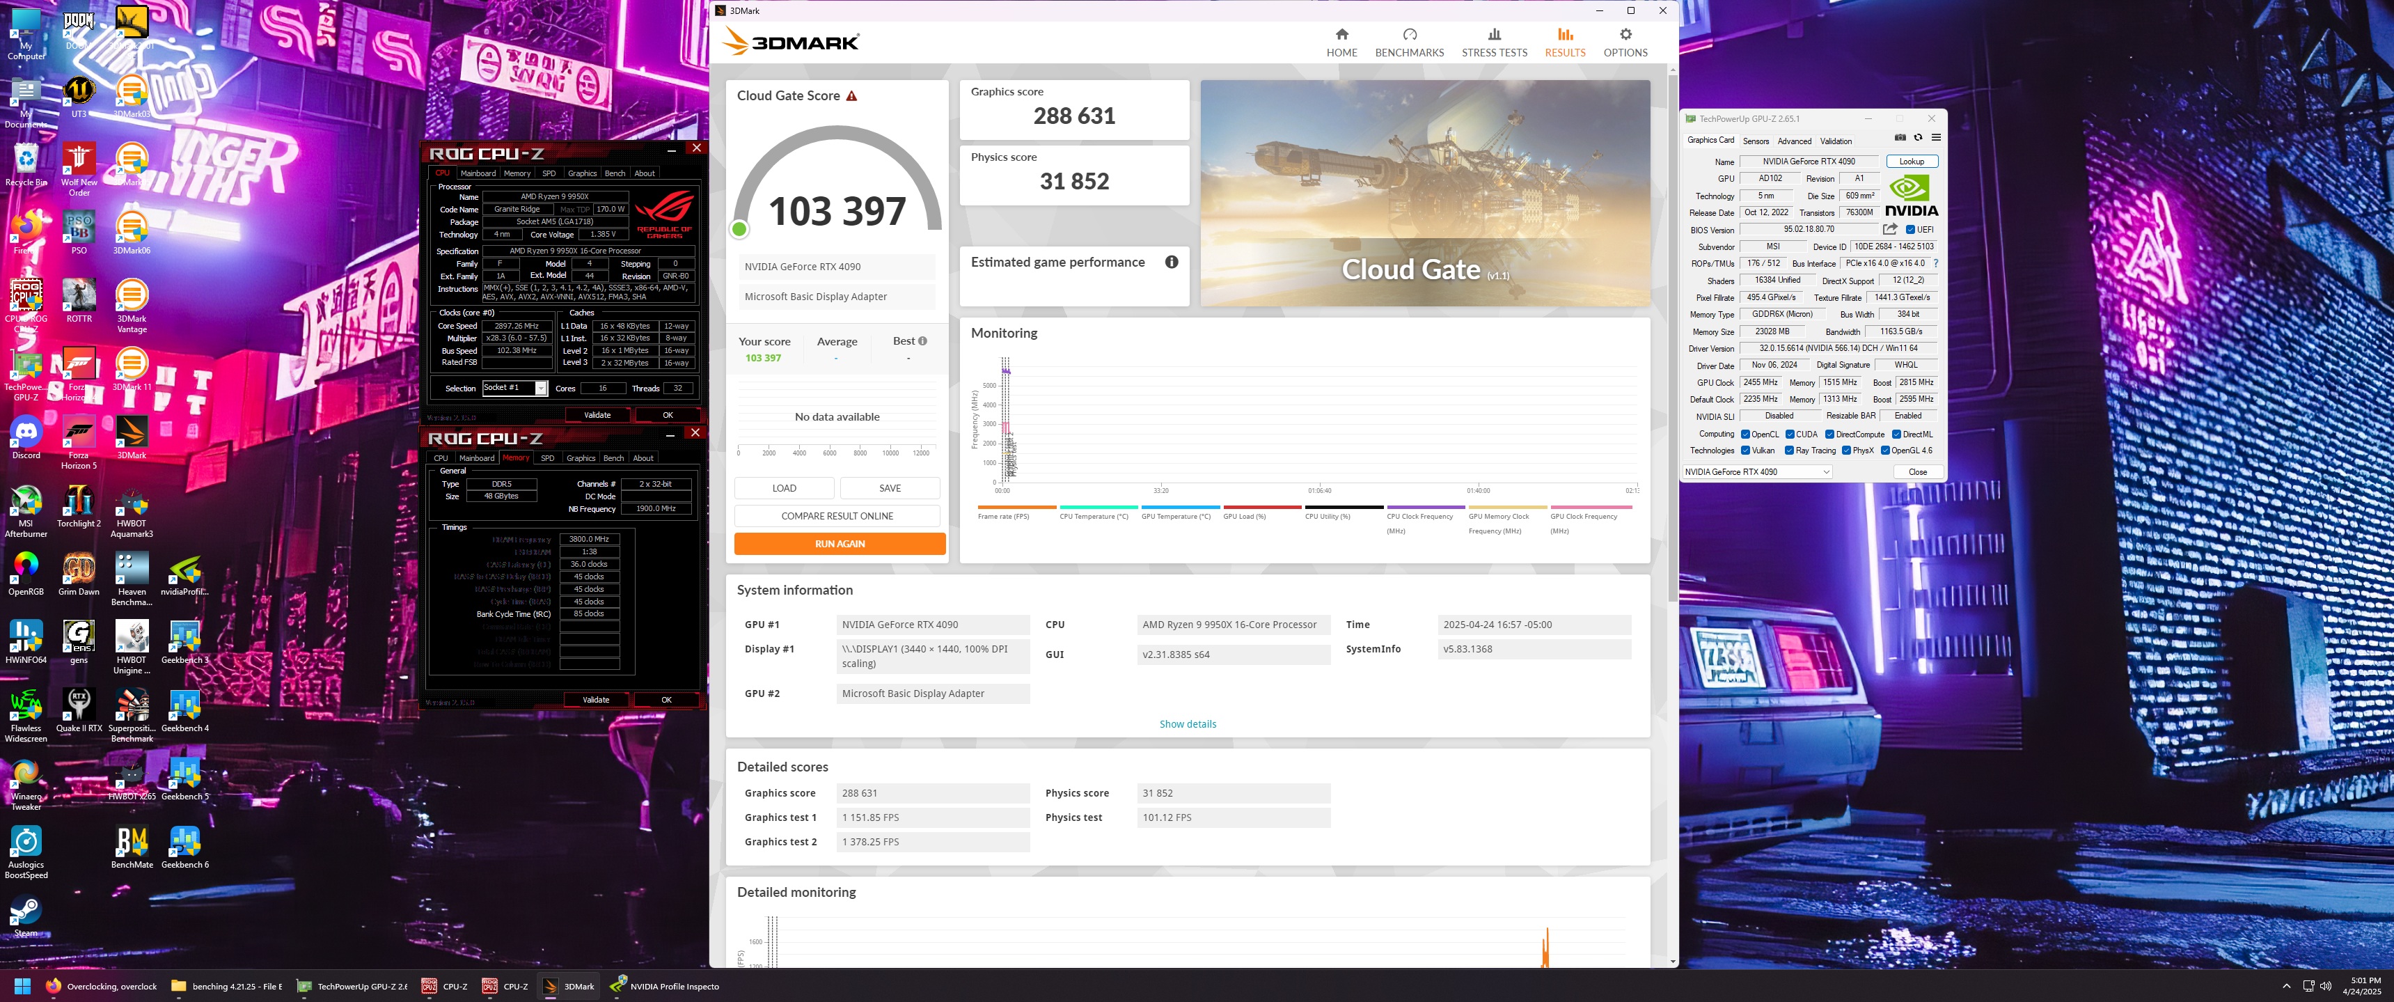2394x1002 pixels.
Task: Open the GPU-Z hamburger menu icon
Action: 1936,138
